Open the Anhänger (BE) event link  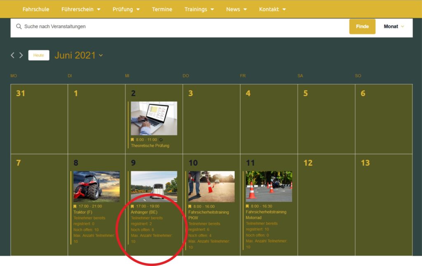[x=144, y=212]
